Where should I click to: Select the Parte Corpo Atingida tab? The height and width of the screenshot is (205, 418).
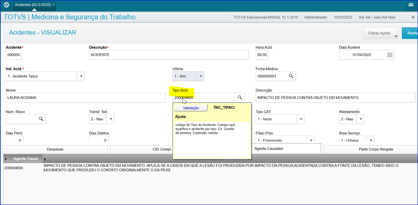[x=370, y=149]
